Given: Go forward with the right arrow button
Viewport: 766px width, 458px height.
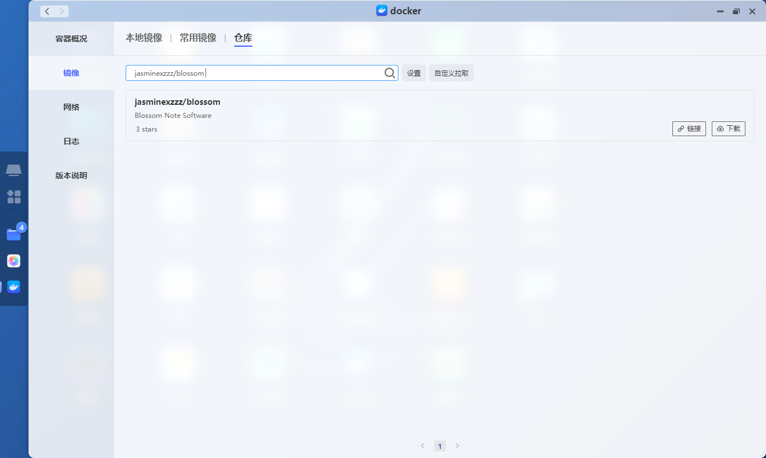Looking at the screenshot, I should tap(62, 11).
